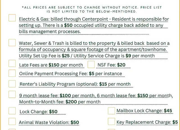Tick the Renter's Liability Program checkbox
This screenshot has width=180, height=130.
pos(12,84)
